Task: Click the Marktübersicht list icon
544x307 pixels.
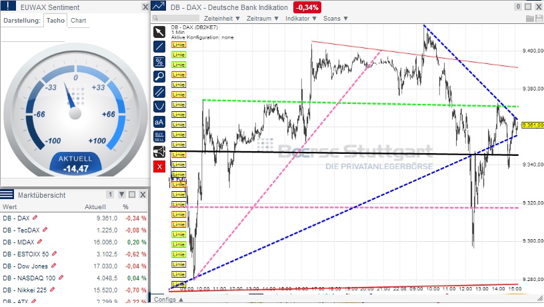Action: point(7,194)
